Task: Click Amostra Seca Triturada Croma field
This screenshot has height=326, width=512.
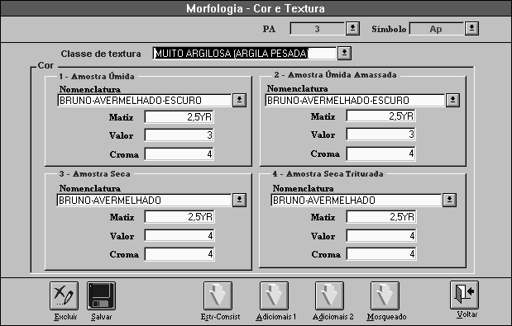Action: (x=381, y=254)
